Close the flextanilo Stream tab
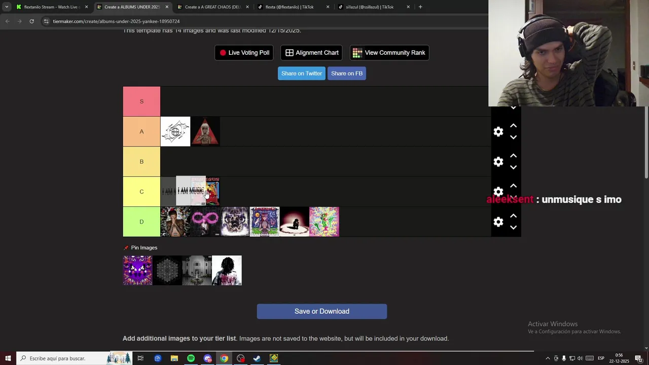The height and width of the screenshot is (365, 649). [x=86, y=7]
